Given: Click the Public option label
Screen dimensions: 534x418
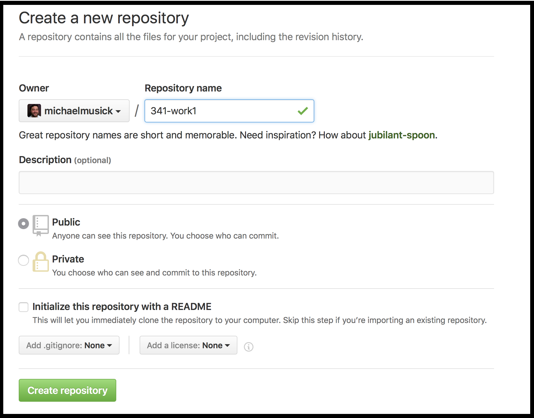Looking at the screenshot, I should [x=66, y=222].
